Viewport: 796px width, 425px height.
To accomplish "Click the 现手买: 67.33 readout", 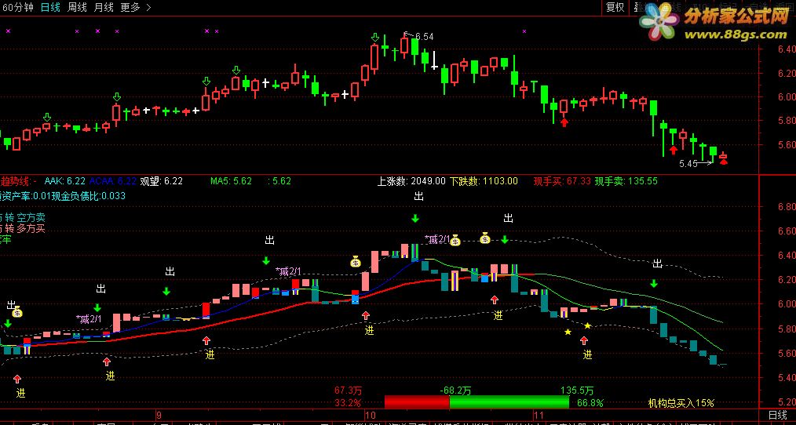I will pyautogui.click(x=562, y=181).
